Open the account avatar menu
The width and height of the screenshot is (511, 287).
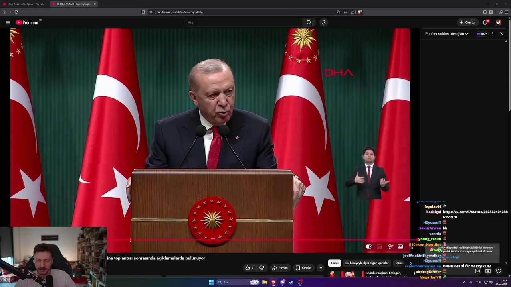click(x=499, y=22)
